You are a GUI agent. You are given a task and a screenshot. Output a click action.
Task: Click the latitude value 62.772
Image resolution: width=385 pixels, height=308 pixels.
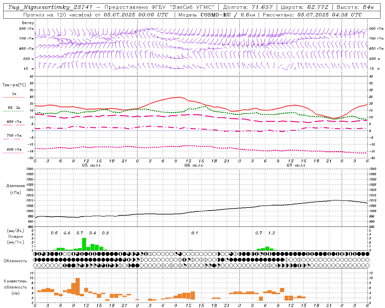[x=318, y=7]
